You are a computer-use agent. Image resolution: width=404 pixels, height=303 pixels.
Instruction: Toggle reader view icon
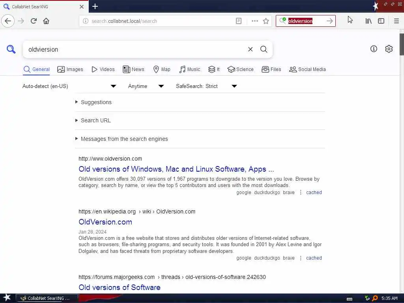239,21
